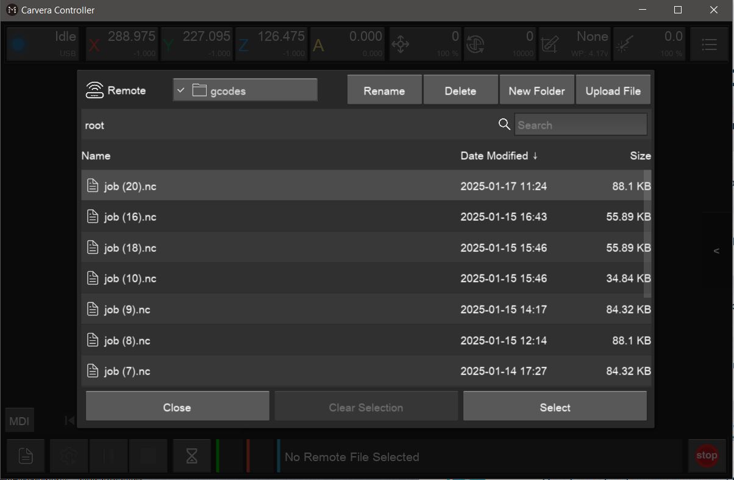Select file job (20).nc

pyautogui.click(x=366, y=186)
